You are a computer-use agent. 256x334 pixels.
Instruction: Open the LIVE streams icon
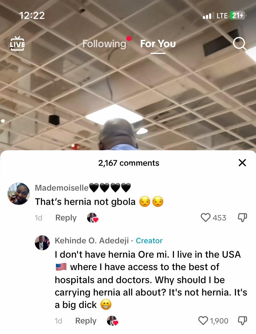[17, 43]
